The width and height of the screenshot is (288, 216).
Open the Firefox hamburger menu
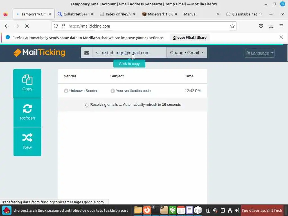281,26
